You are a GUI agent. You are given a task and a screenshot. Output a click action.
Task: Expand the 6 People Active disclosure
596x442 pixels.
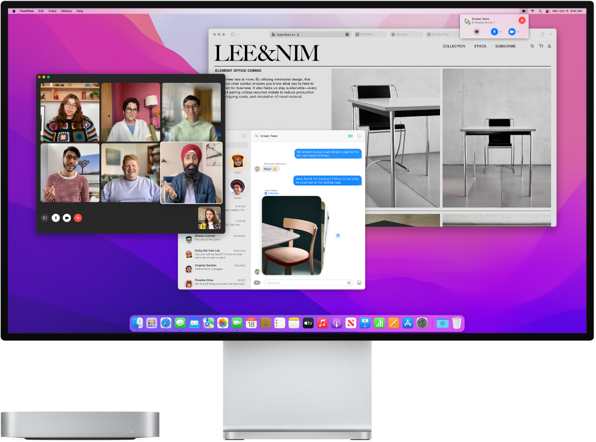coord(483,22)
